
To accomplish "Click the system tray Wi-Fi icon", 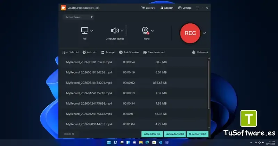I will point(256,143).
